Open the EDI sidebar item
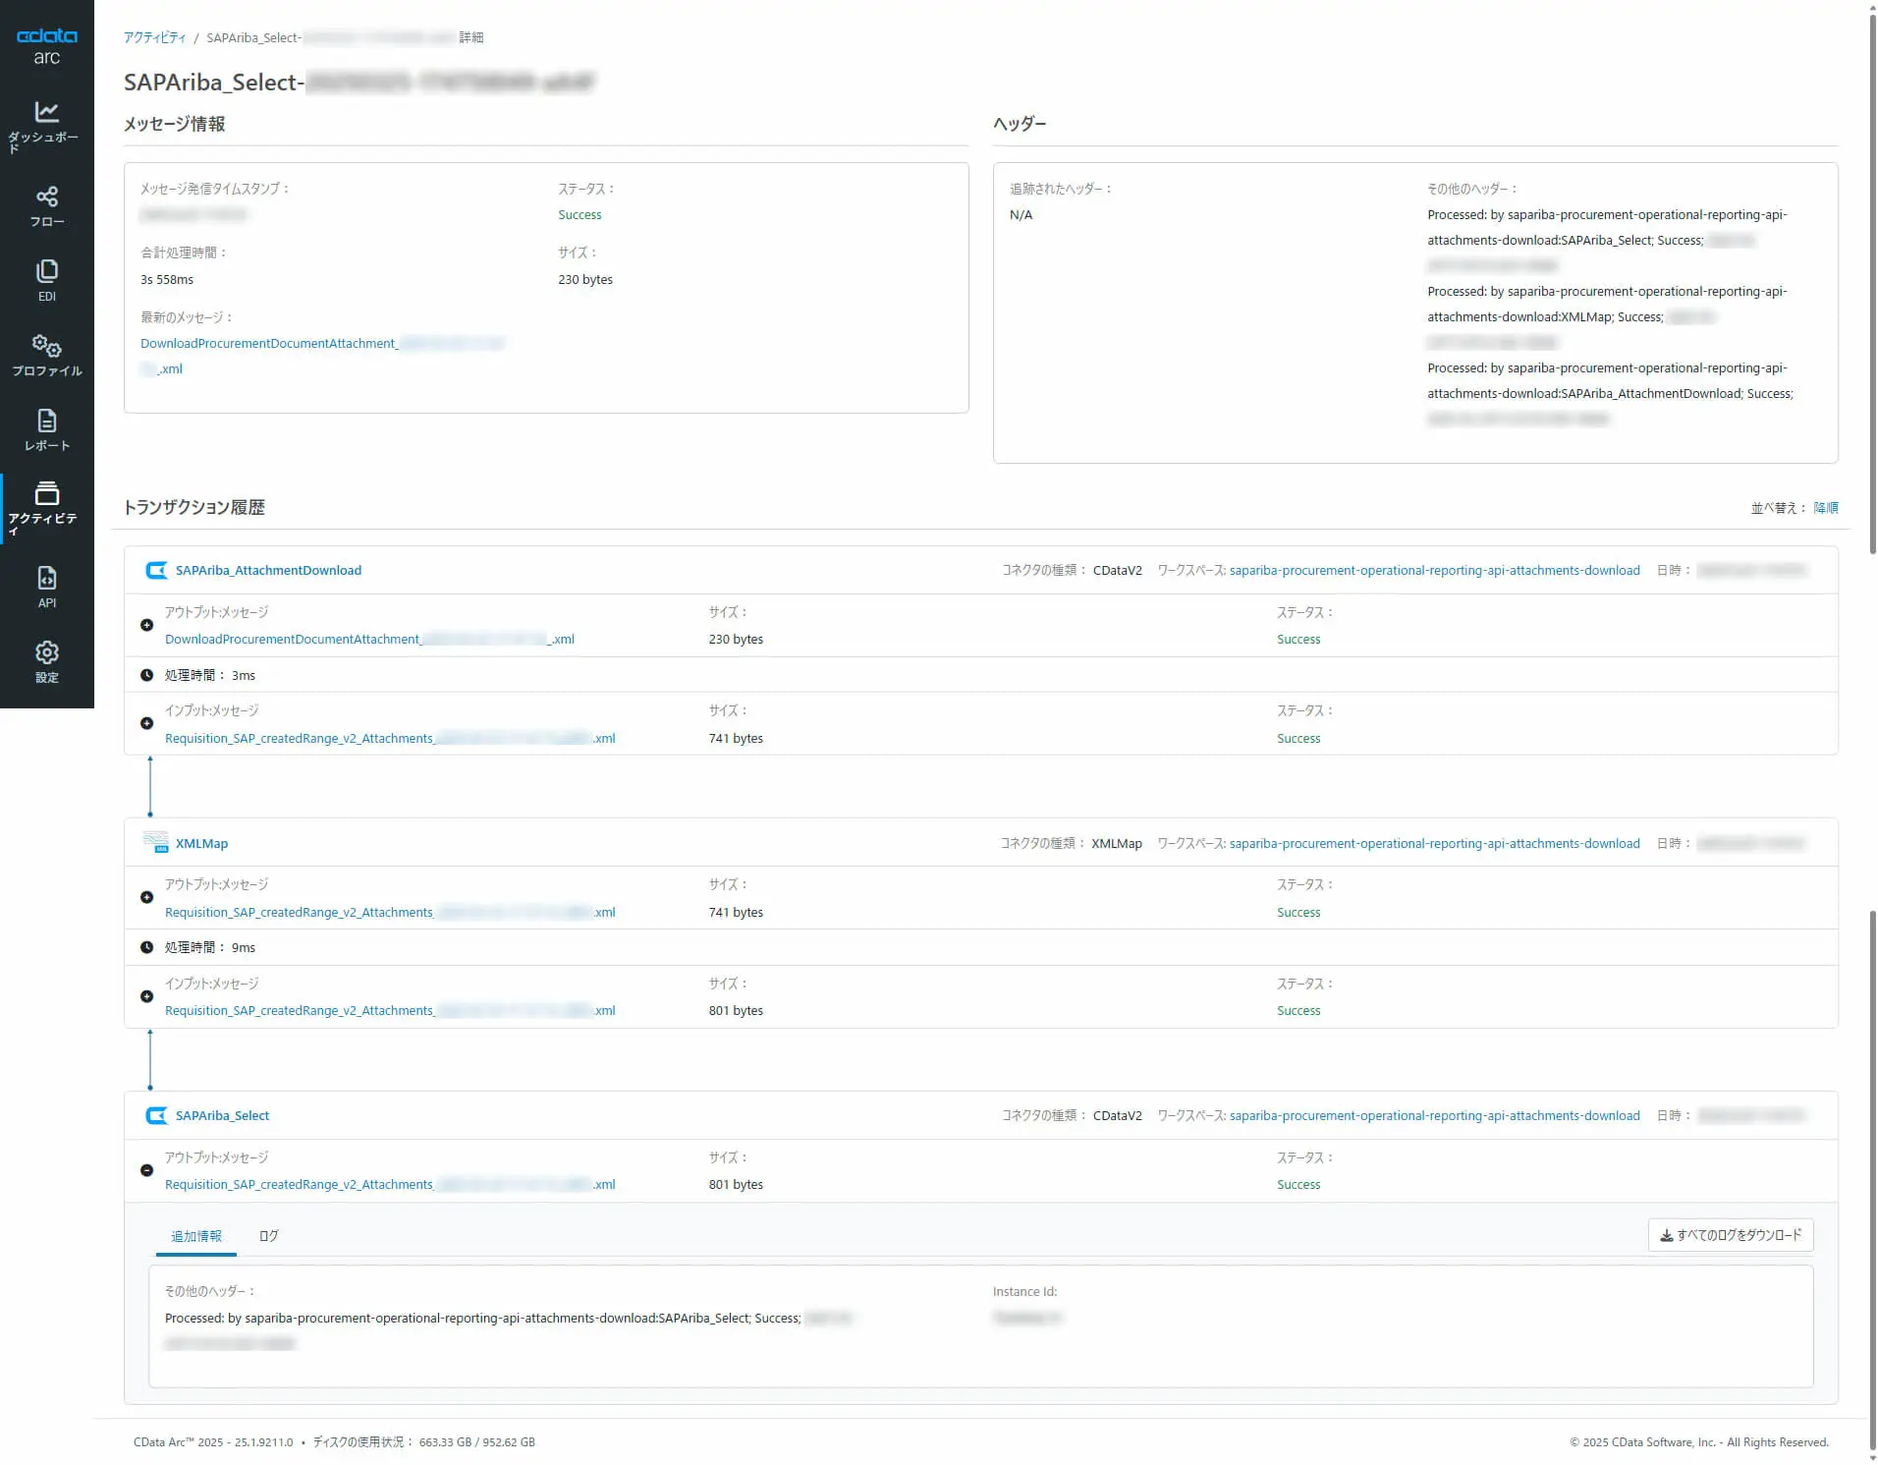 pos(47,281)
